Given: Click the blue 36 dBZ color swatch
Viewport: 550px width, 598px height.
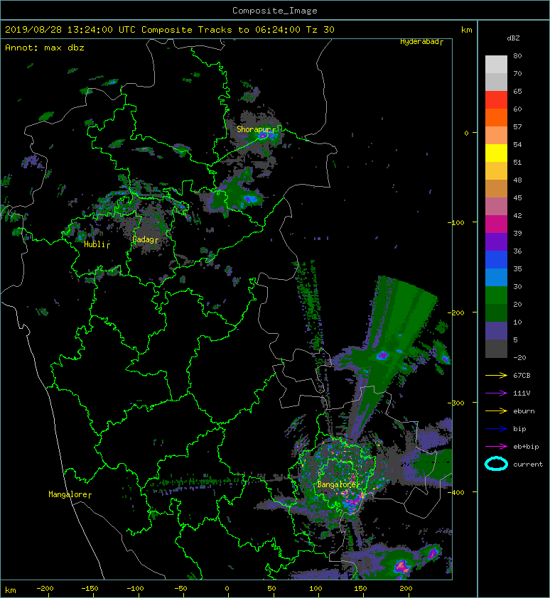Looking at the screenshot, I should pyautogui.click(x=496, y=260).
